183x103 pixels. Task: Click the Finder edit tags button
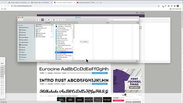point(63,20)
